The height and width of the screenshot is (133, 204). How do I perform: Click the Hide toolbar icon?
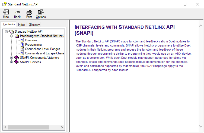6,12
